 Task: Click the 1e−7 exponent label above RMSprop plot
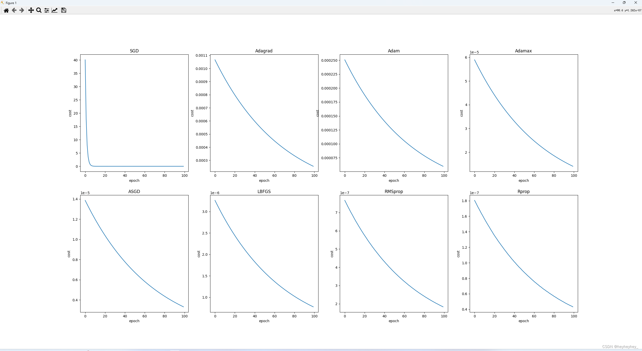345,193
